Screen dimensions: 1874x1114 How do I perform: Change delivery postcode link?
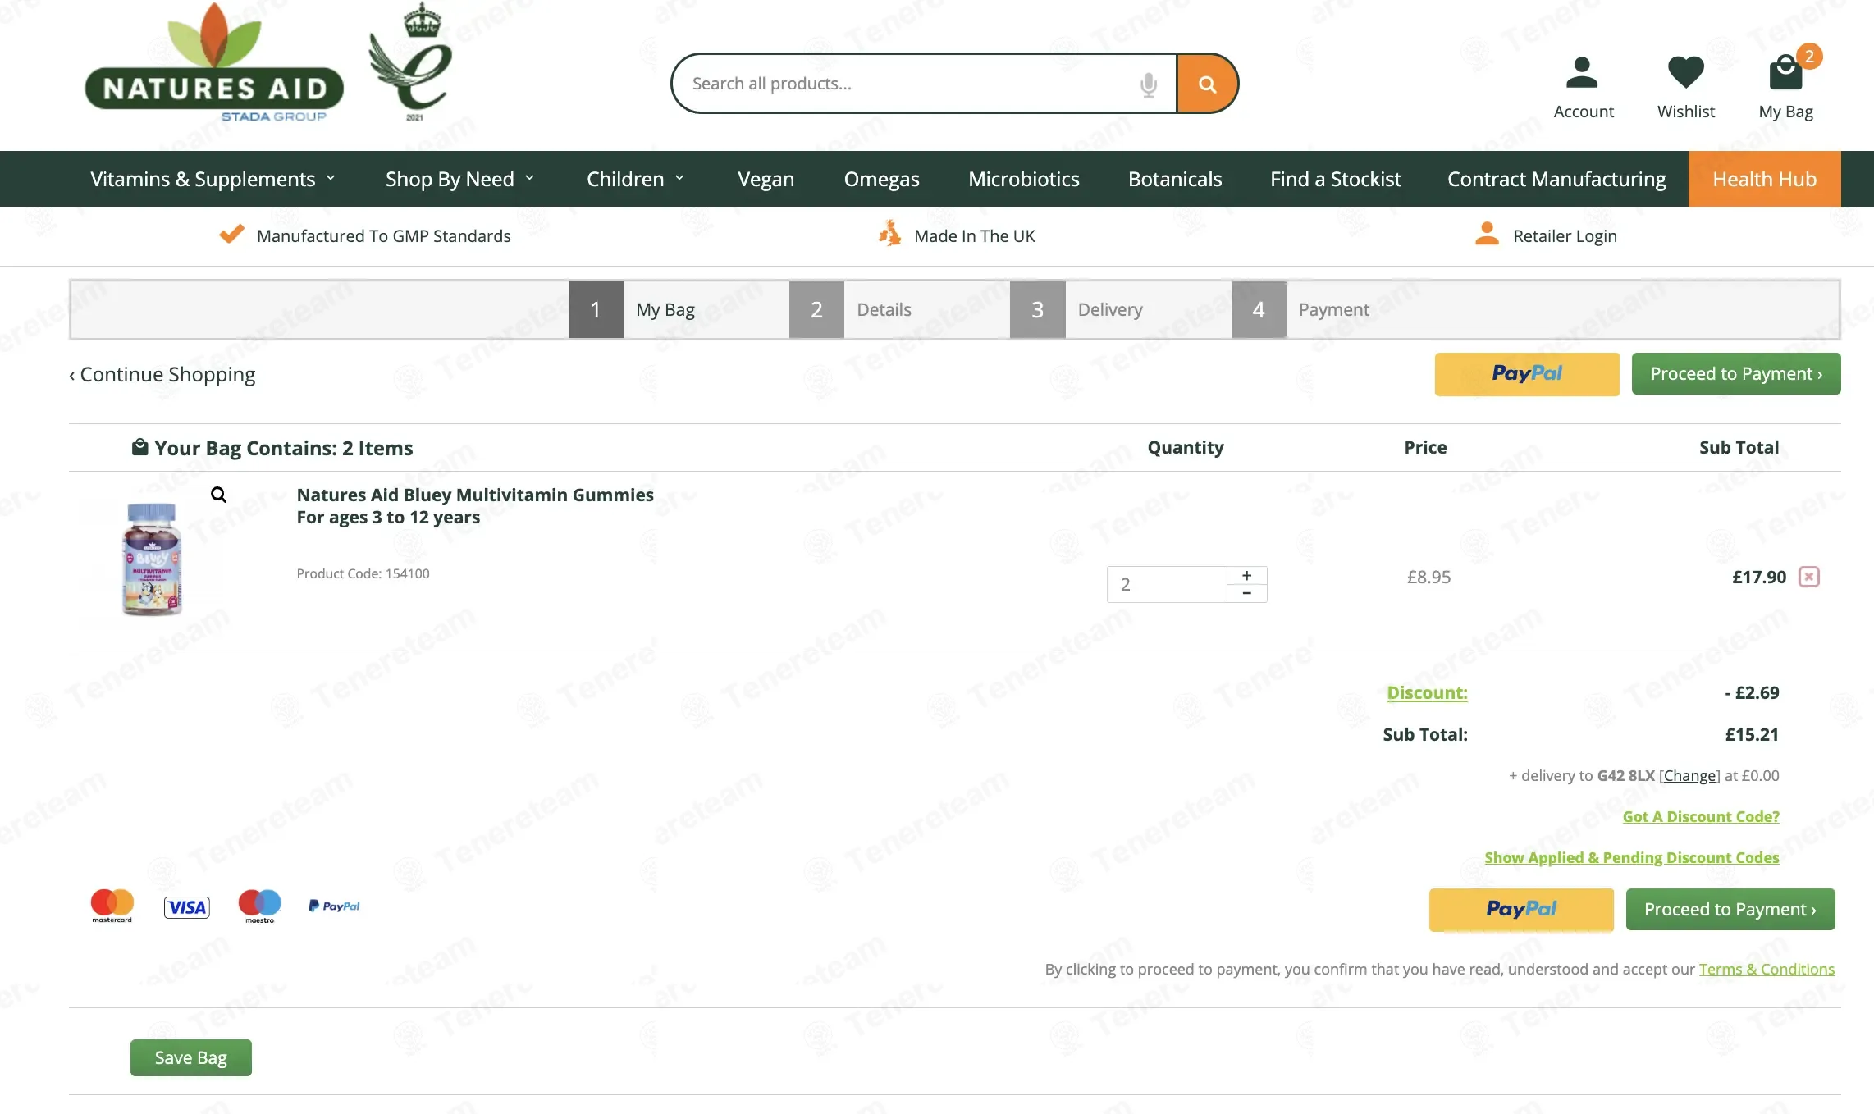1689,775
